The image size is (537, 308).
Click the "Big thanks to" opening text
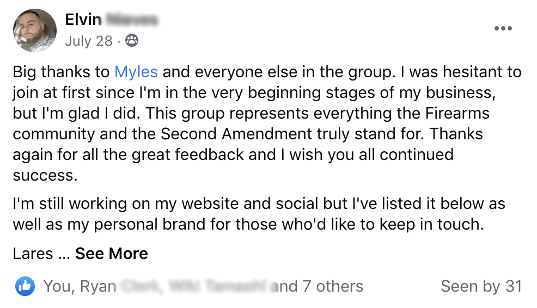point(61,72)
